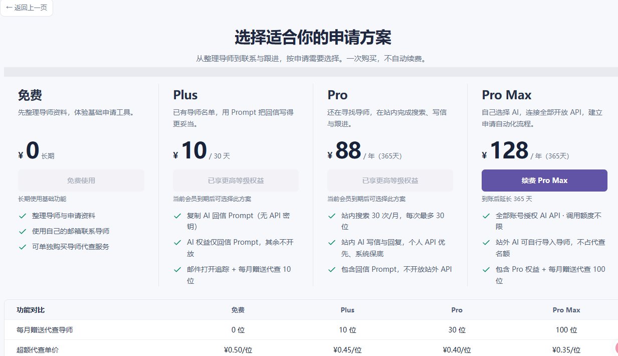The image size is (618, 356).
Task: Click checkmark beside AI 权益仅回信 Prompt
Action: (177, 243)
